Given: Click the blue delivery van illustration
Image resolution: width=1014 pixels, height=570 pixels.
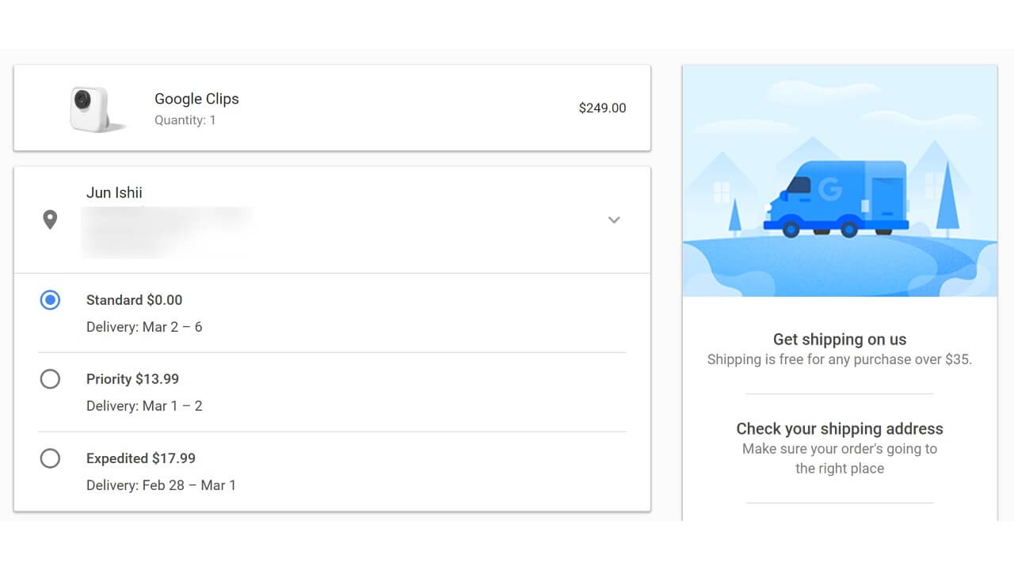Looking at the screenshot, I should (837, 198).
